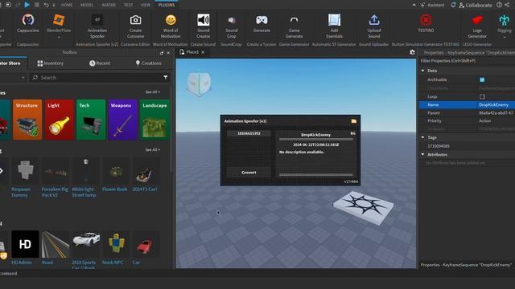Click See All for categories
515x289 pixels.
coord(153,92)
